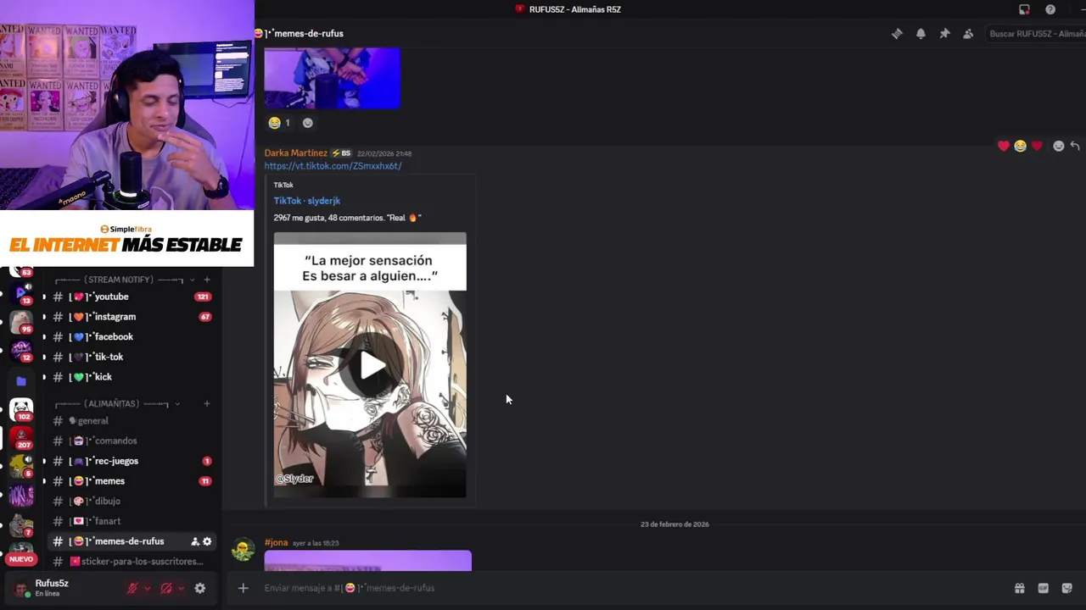Show pinned messages with the pin icon
The height and width of the screenshot is (610, 1086).
(x=944, y=34)
